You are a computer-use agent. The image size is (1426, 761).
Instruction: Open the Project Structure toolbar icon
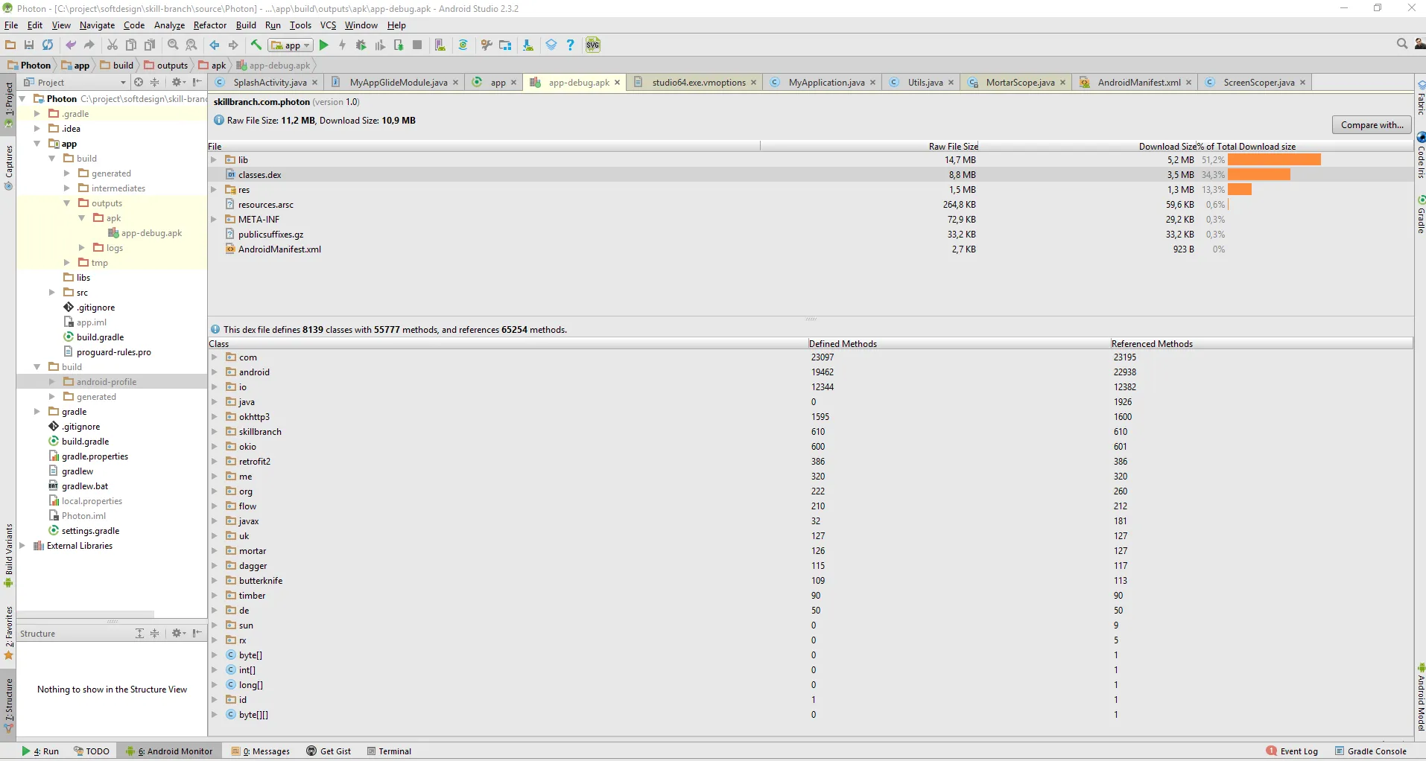pos(505,45)
